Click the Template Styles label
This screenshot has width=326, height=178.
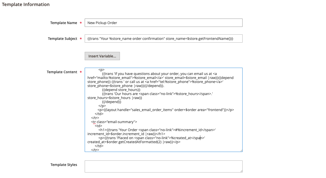tap(64, 165)
